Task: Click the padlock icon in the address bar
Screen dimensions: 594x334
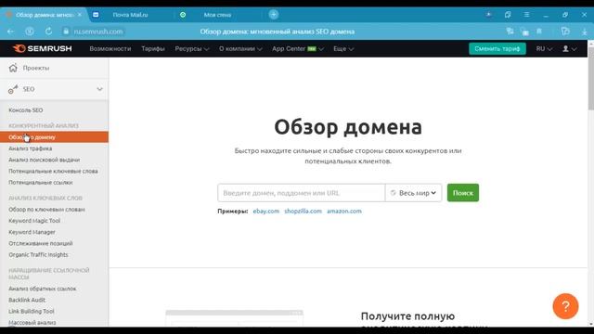Action: point(66,32)
